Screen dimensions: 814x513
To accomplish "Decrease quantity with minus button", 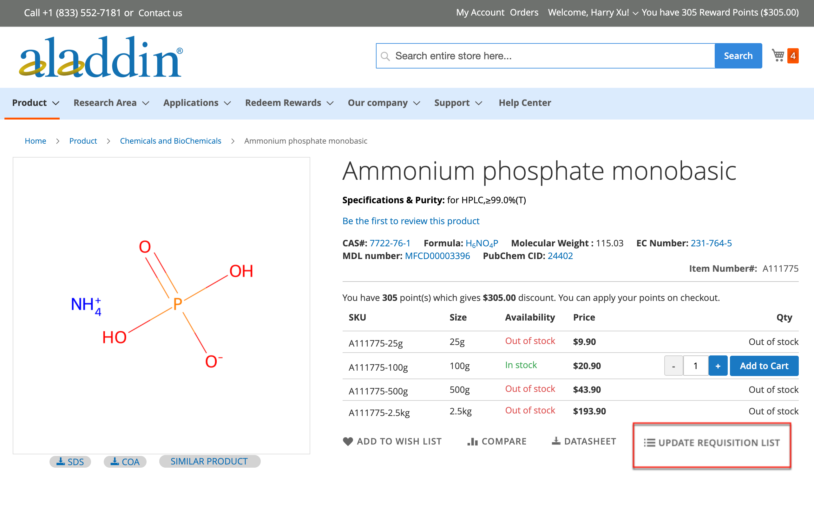I will [x=673, y=366].
